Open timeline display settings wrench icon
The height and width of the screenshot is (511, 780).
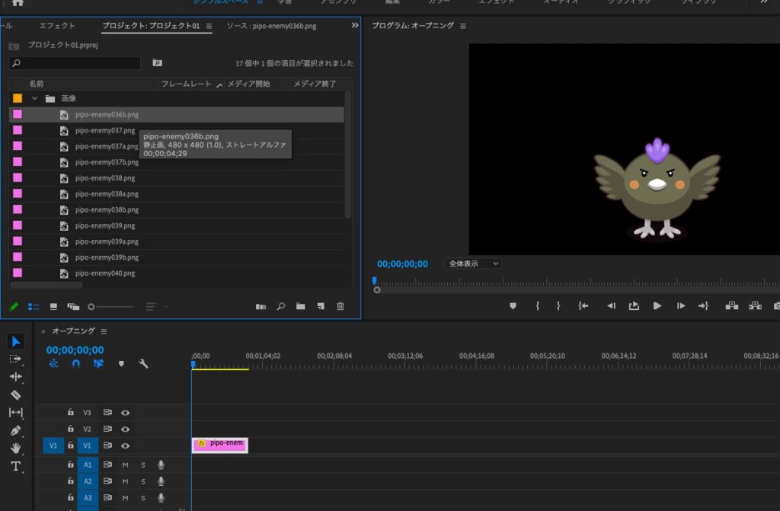pos(143,364)
